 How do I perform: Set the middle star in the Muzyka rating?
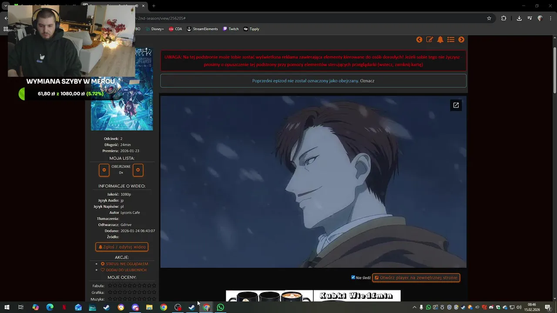pos(130,299)
